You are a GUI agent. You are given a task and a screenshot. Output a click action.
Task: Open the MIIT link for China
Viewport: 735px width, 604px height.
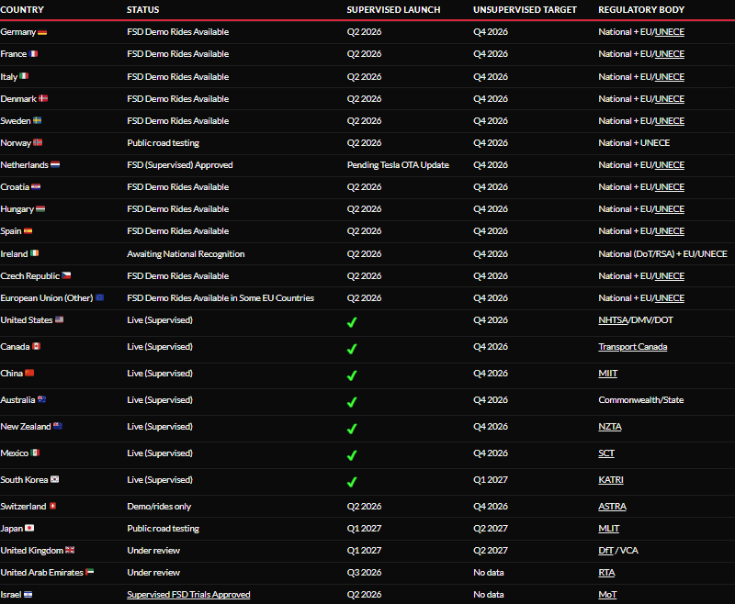(608, 374)
